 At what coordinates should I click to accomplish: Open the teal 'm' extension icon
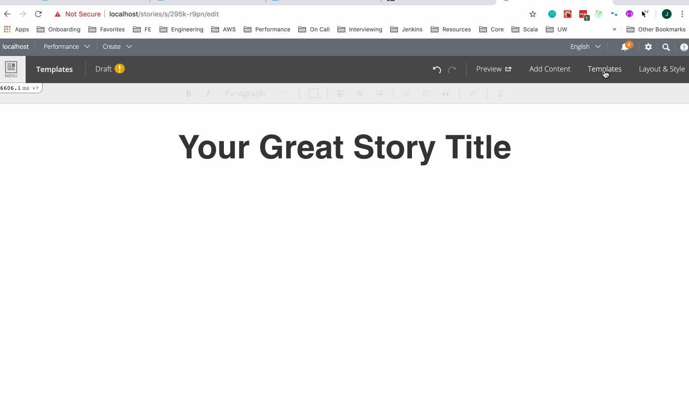coord(552,14)
